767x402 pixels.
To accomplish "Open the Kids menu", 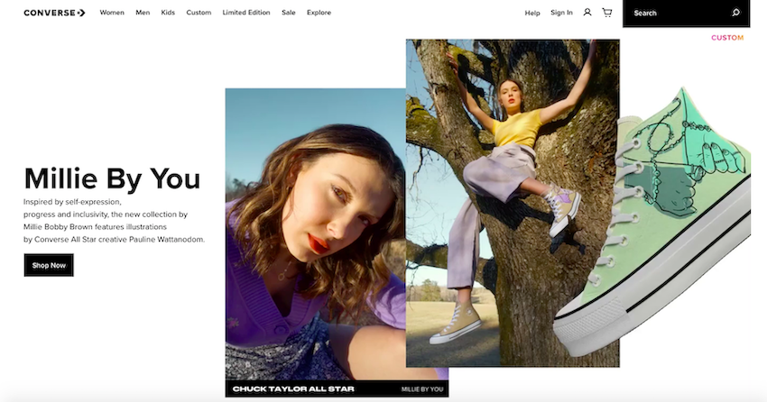I will 168,13.
